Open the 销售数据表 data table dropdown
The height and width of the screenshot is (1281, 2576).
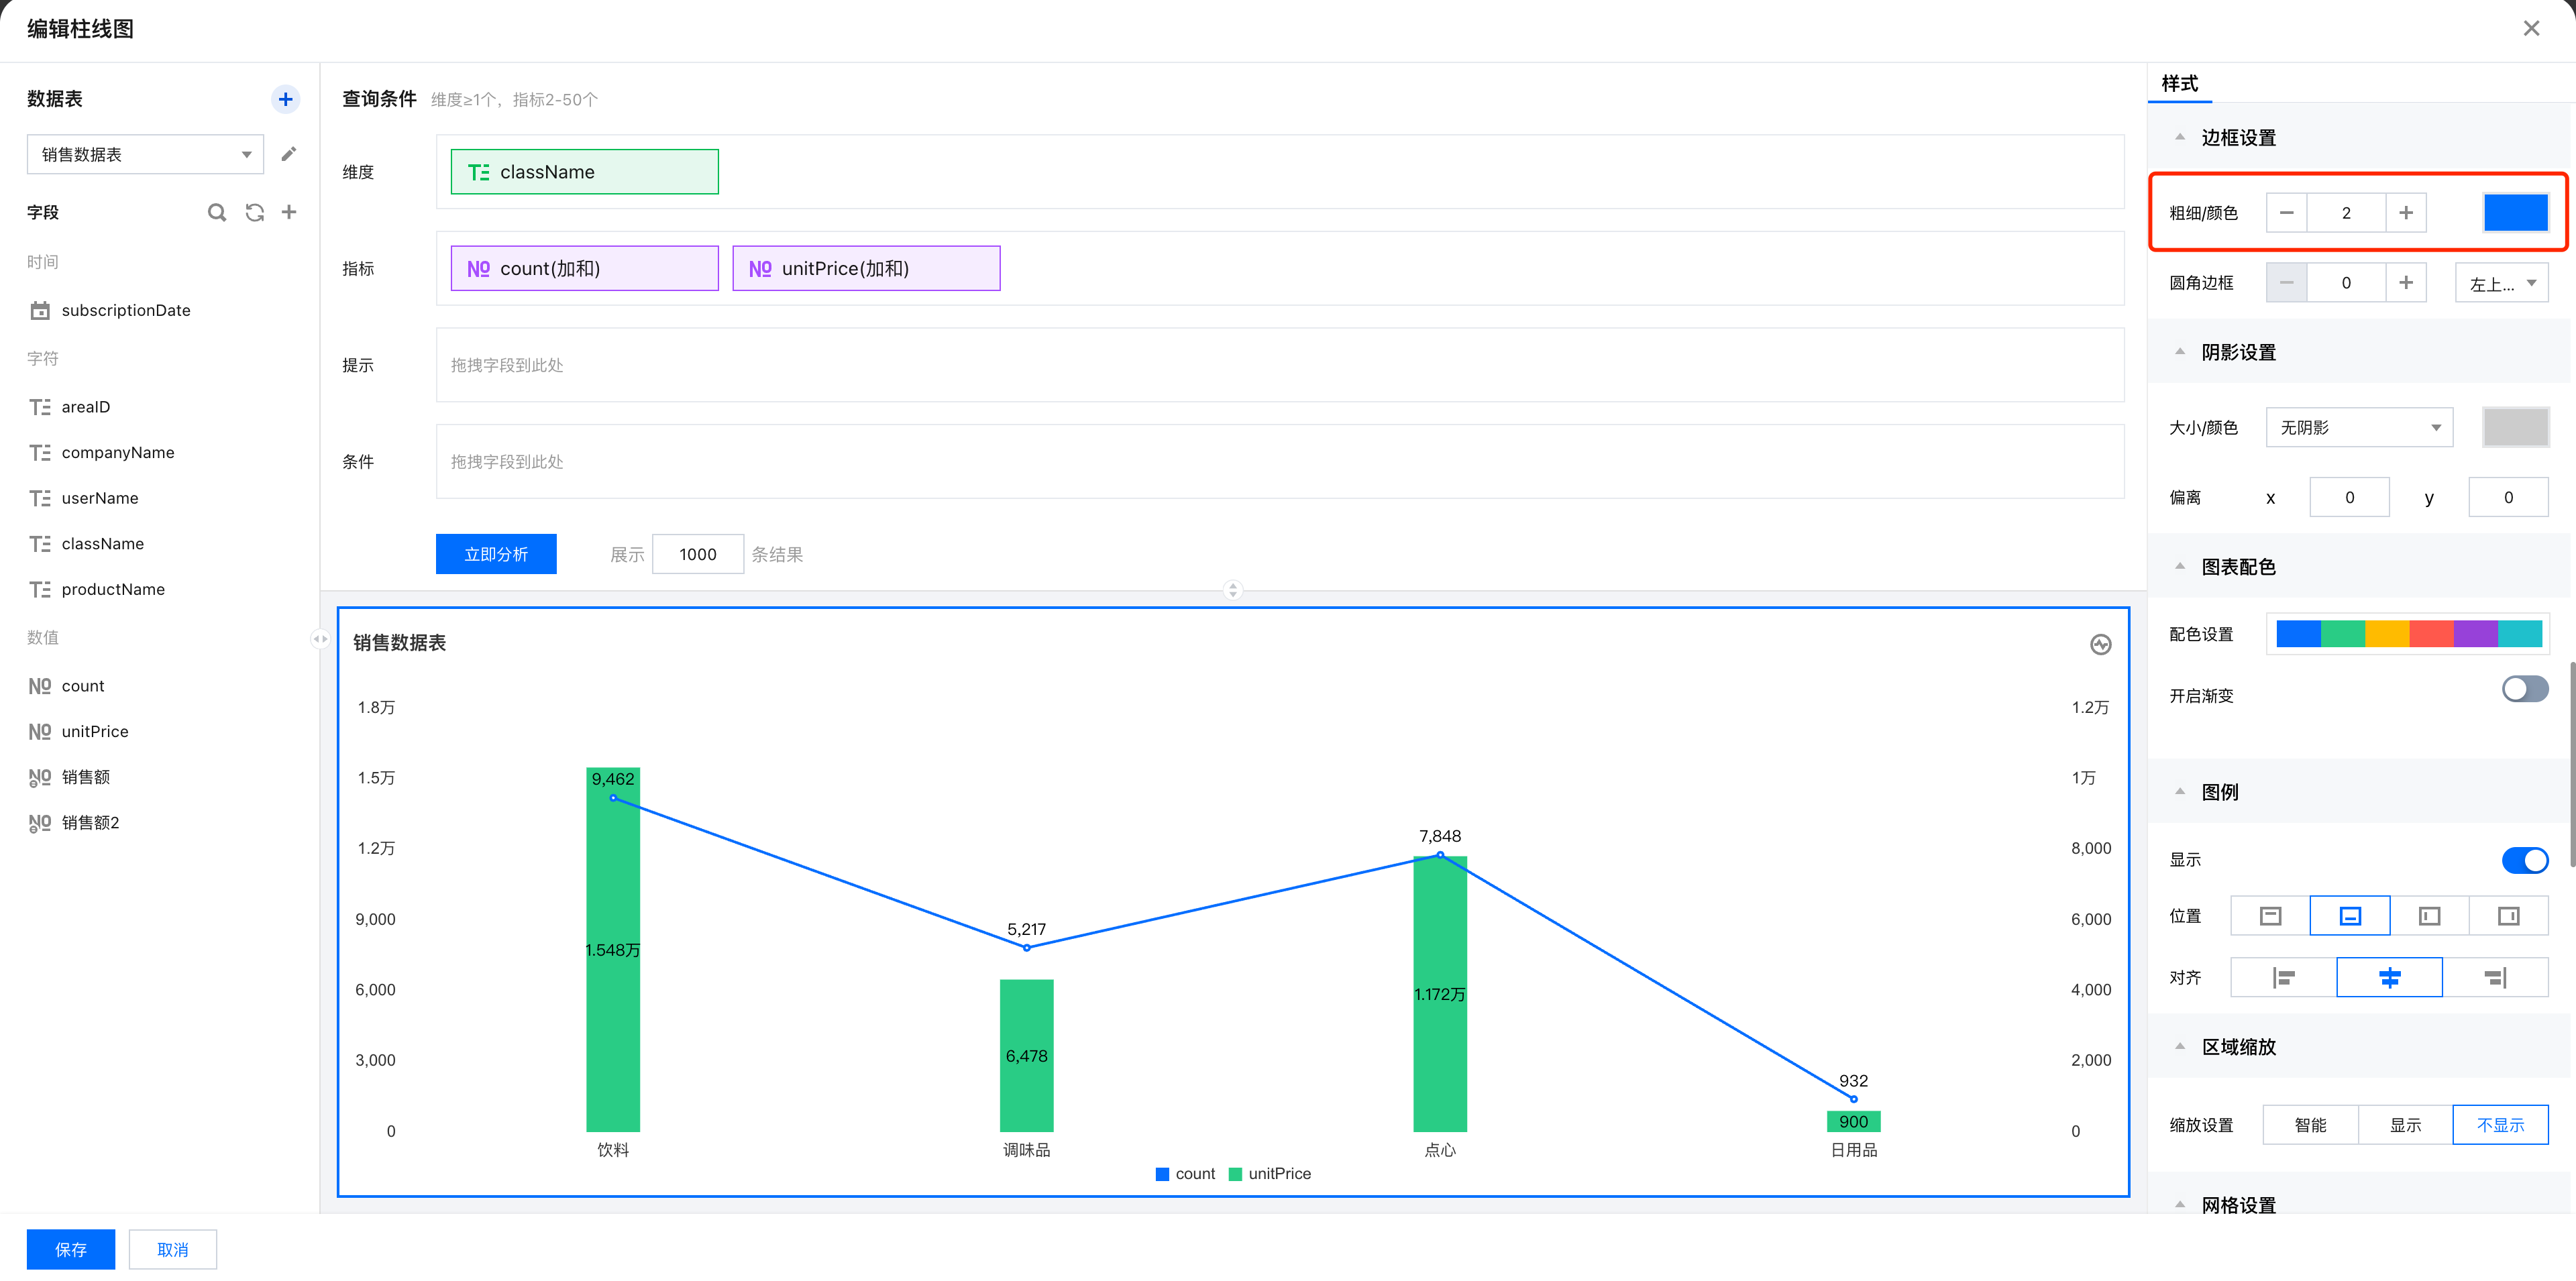[145, 155]
